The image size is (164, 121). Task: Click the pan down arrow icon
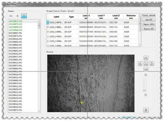pyautogui.click(x=146, y=69)
